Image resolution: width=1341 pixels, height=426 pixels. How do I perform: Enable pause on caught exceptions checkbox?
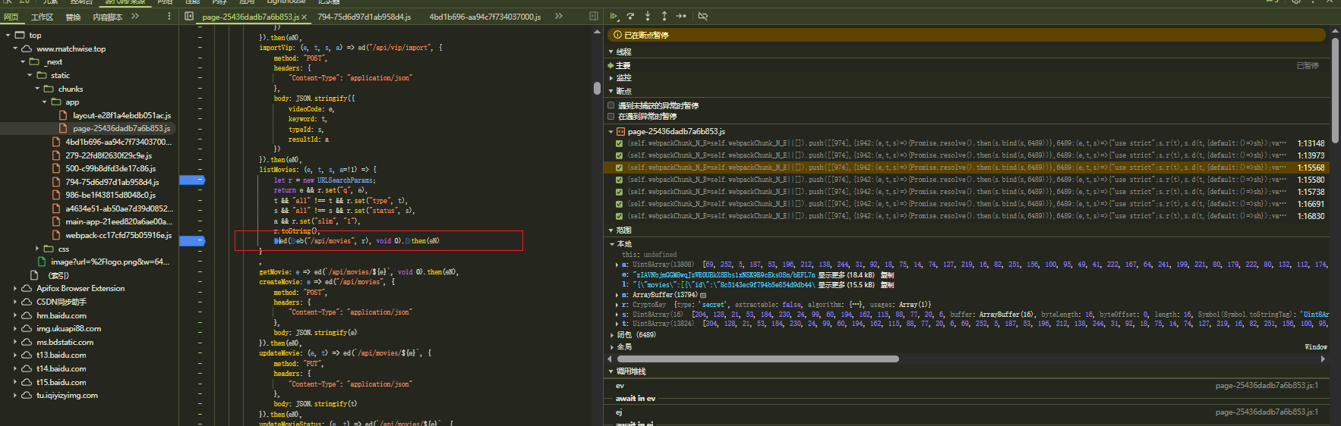click(611, 117)
